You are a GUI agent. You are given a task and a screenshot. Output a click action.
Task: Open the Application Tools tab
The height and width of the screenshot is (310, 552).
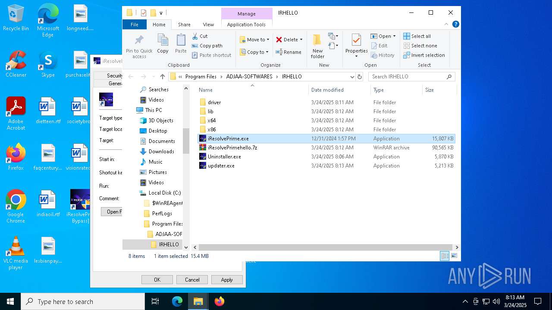[246, 25]
